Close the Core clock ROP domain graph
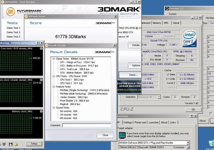Screen dimensions: 214x150 point(41,49)
